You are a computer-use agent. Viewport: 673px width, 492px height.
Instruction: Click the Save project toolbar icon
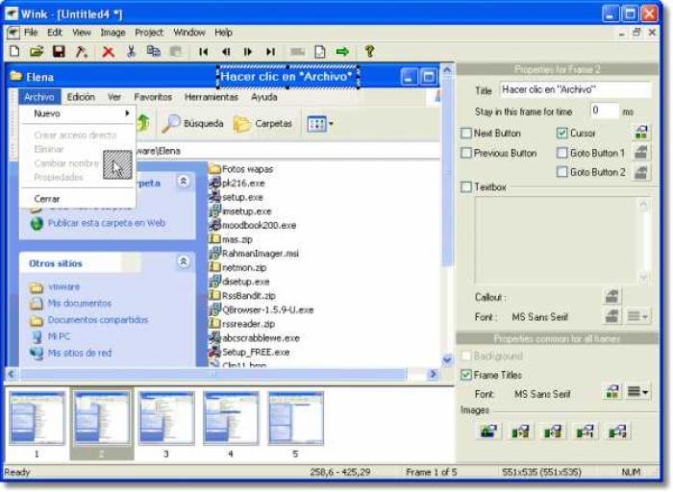pyautogui.click(x=59, y=52)
